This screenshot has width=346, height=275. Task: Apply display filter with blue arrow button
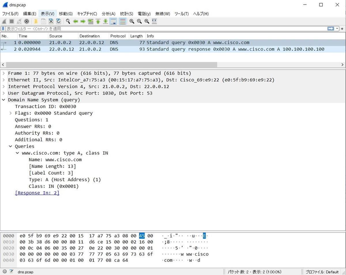point(330,29)
